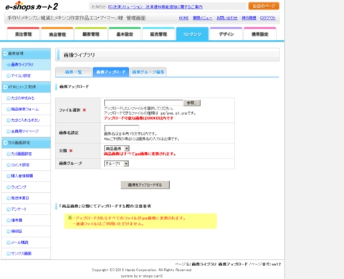Open the 画像グループ dropdown showing グループ1
This screenshot has height=279, width=344.
coord(116,164)
